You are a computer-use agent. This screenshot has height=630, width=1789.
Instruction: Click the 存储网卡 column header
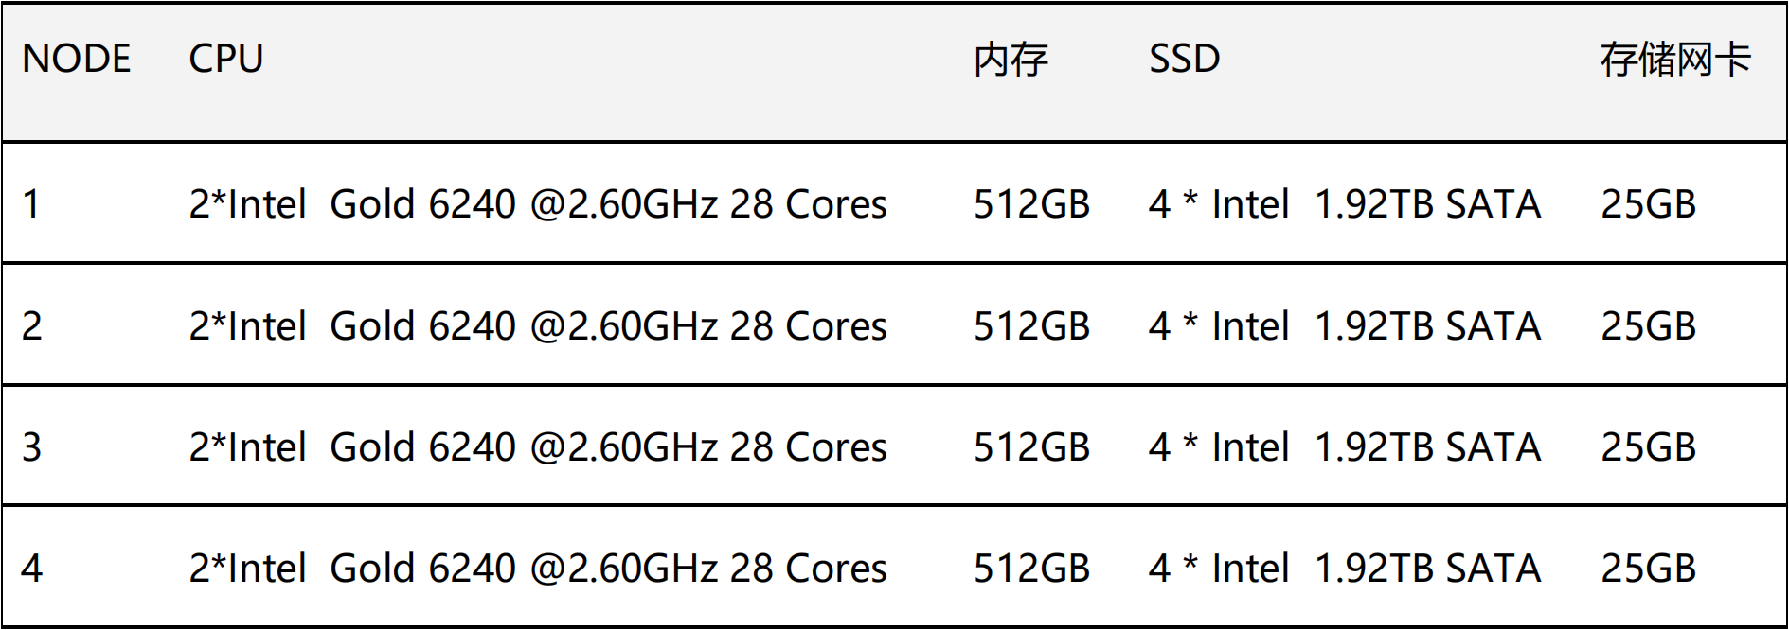pyautogui.click(x=1676, y=60)
